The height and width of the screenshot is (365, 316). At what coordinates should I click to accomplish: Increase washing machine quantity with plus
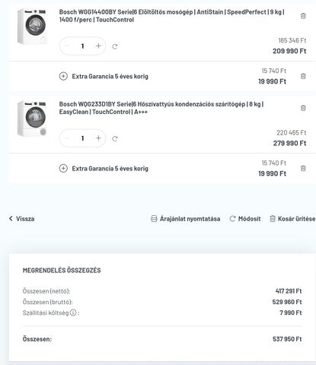[x=98, y=46]
